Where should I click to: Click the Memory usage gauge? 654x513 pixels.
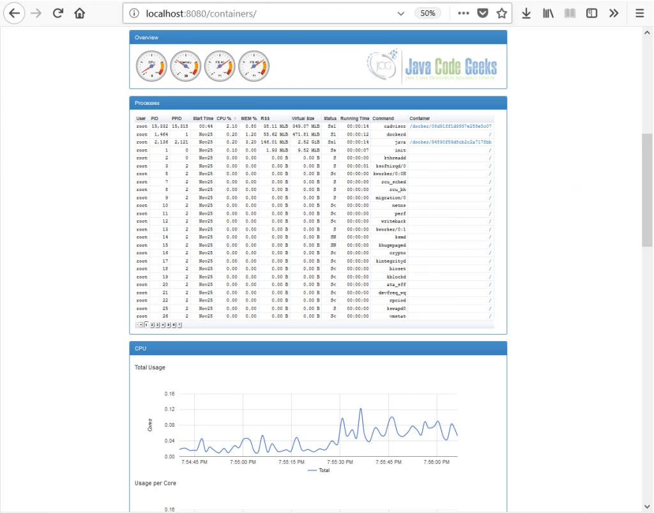pyautogui.click(x=186, y=66)
